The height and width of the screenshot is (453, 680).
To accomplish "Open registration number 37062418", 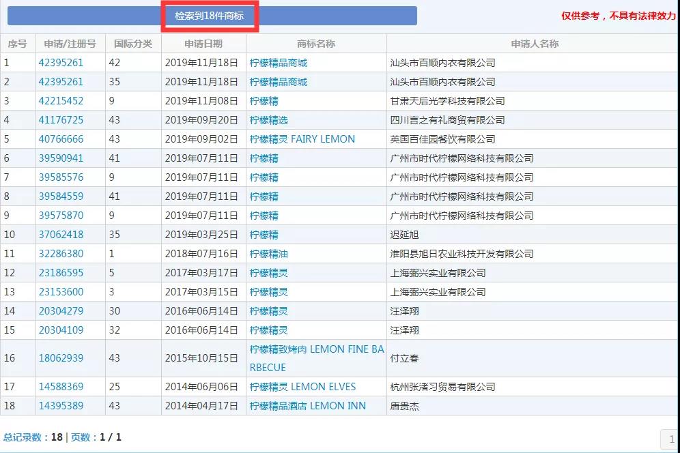I will (61, 235).
